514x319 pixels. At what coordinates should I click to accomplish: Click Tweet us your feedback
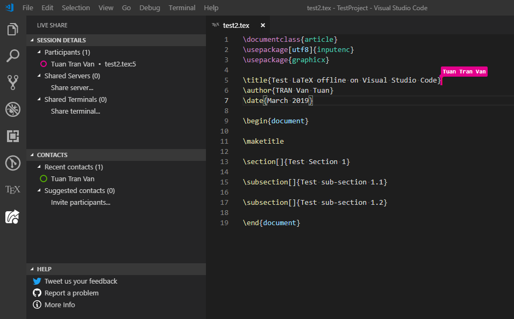pos(81,281)
